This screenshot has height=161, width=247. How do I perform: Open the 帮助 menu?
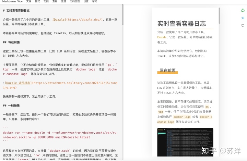[x=95, y=1]
